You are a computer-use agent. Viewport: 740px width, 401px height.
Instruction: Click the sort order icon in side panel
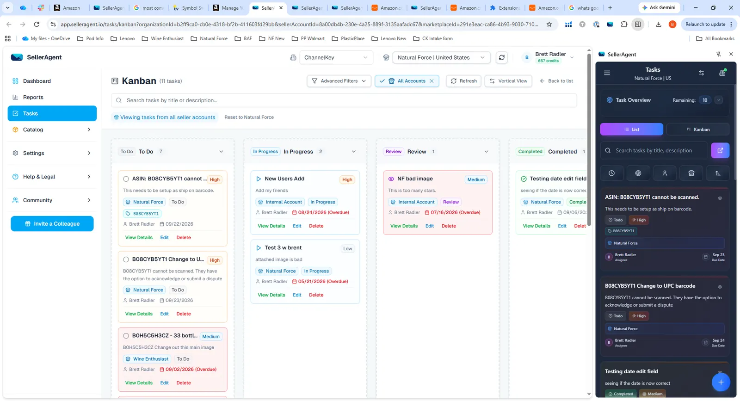click(718, 173)
